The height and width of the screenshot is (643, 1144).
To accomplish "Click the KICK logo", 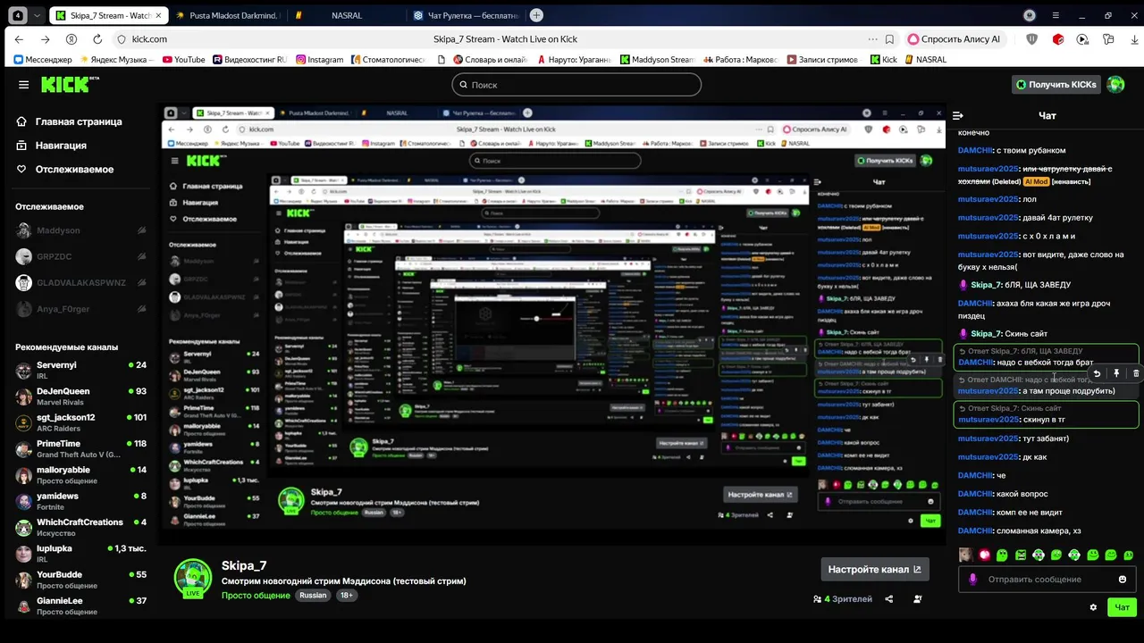I will click(70, 85).
